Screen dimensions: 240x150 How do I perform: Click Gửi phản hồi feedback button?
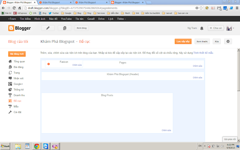(230, 139)
